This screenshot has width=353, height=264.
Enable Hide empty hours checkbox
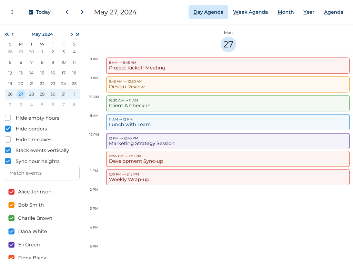(x=8, y=118)
